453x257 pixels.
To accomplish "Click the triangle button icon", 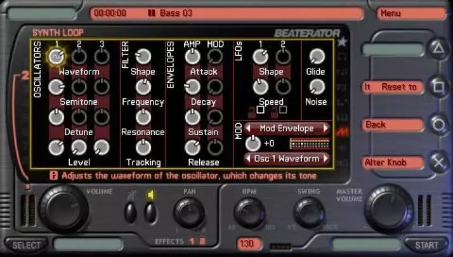I will pyautogui.click(x=438, y=48).
